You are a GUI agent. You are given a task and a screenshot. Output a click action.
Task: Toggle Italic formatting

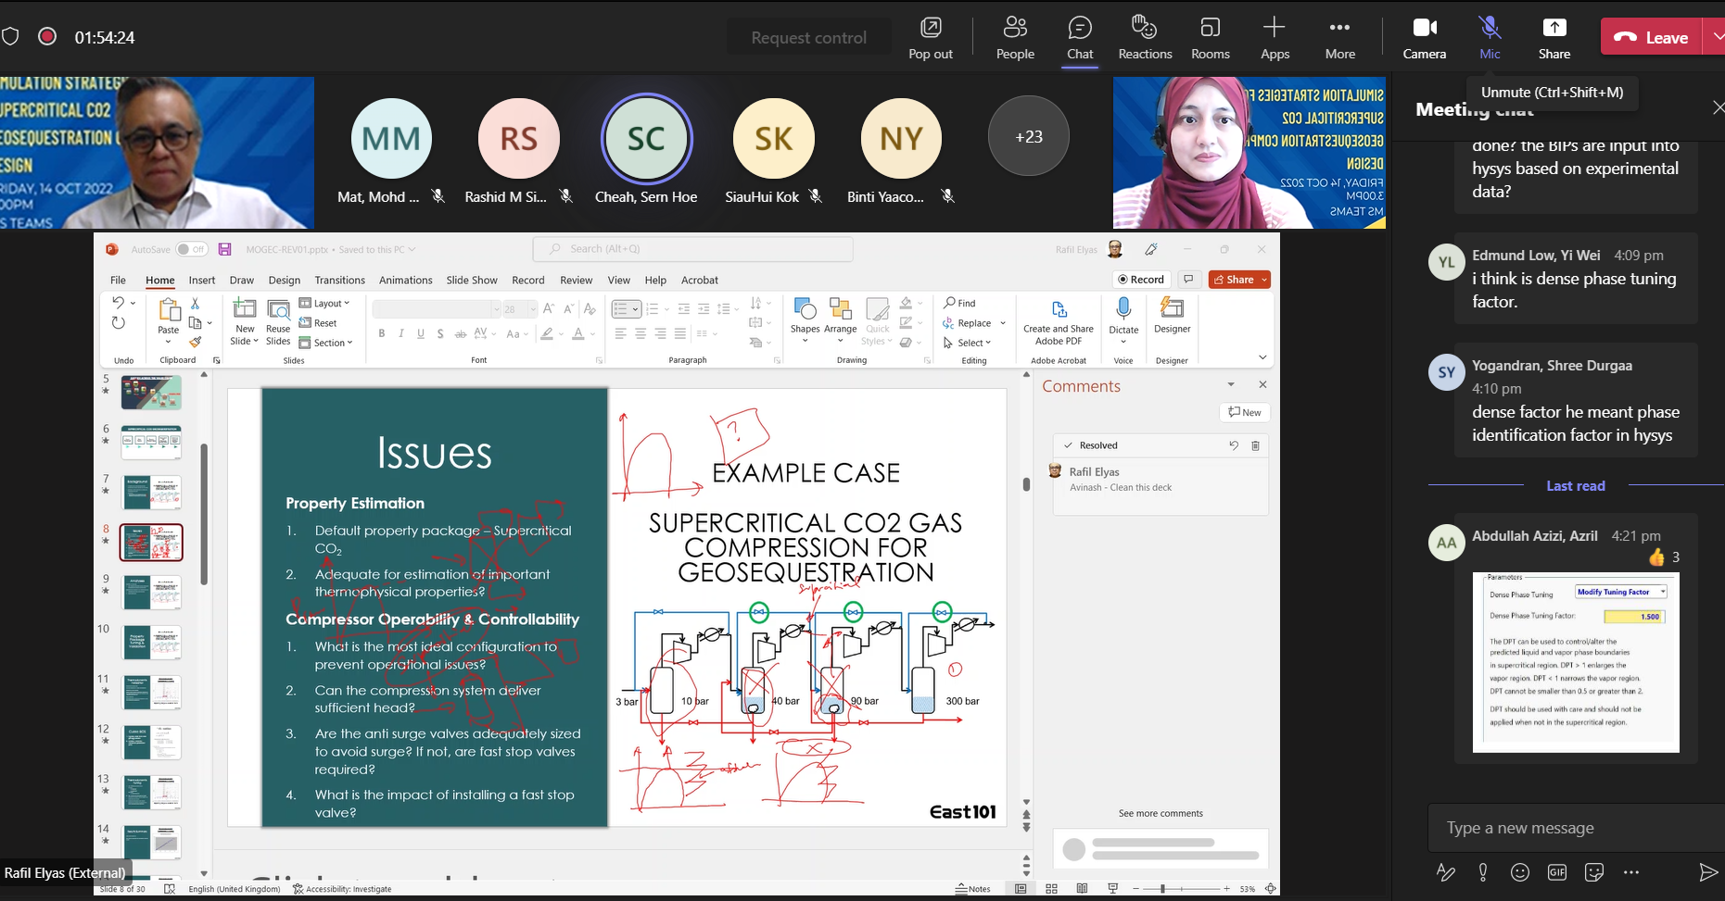[400, 333]
